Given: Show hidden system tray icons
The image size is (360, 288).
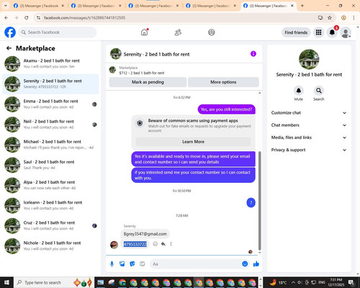Looking at the screenshot, I should (293, 282).
